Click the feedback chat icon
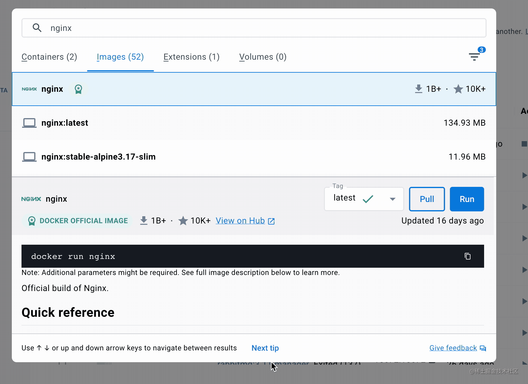528x384 pixels. tap(483, 348)
